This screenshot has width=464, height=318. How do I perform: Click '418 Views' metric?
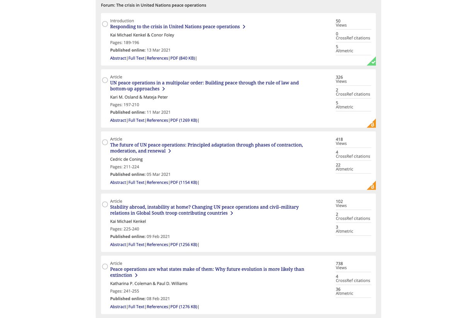[x=341, y=141]
